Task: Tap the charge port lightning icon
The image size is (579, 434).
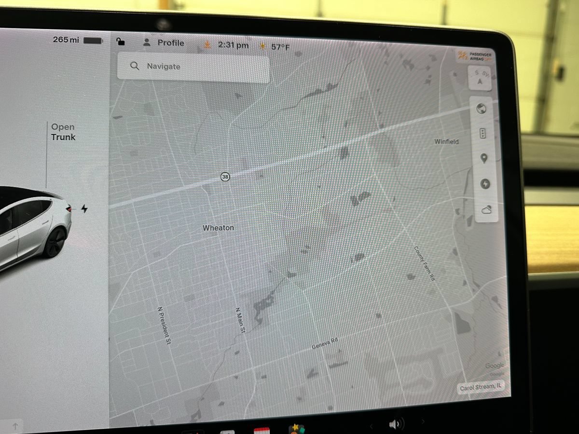Action: [84, 209]
